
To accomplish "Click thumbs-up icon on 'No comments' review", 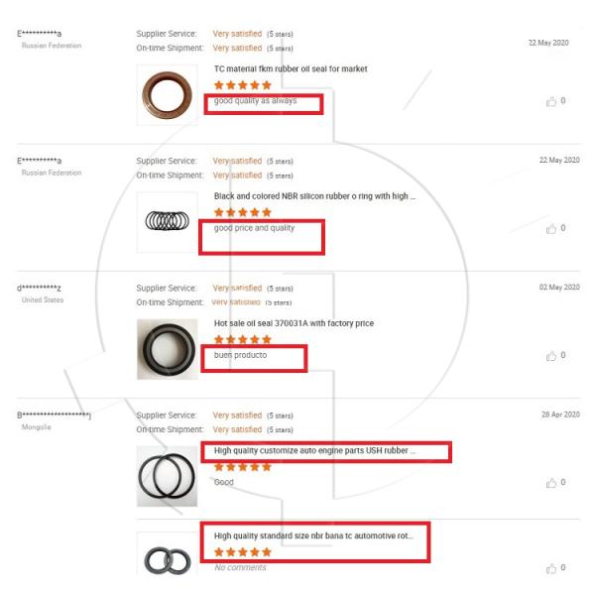I will click(x=551, y=568).
